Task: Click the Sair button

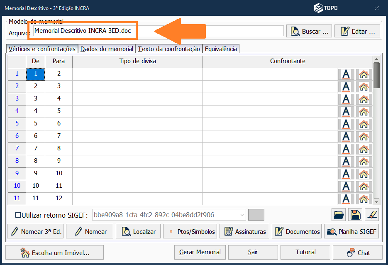Action: pyautogui.click(x=253, y=253)
